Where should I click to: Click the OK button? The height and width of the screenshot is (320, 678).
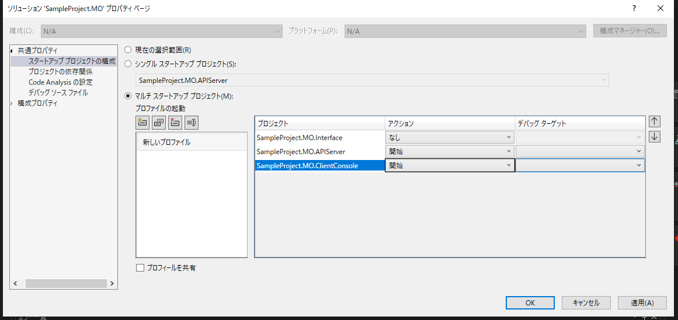coord(530,302)
